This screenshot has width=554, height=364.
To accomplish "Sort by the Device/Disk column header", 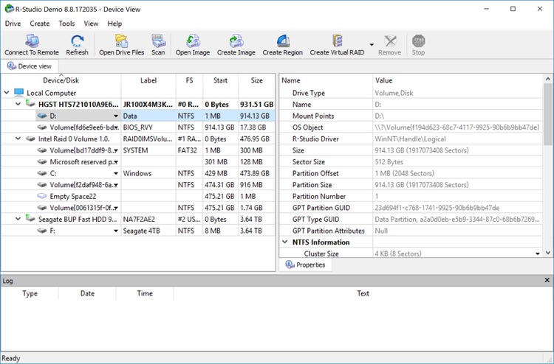I will [61, 80].
